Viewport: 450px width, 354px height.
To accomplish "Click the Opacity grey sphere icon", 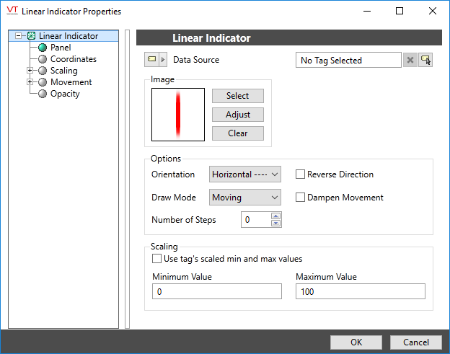I will click(43, 94).
